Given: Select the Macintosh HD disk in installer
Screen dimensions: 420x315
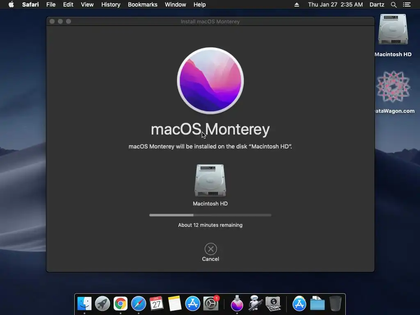Looking at the screenshot, I should click(x=210, y=180).
